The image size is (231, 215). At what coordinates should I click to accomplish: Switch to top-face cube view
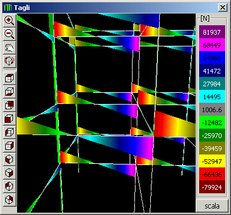(x=9, y=78)
